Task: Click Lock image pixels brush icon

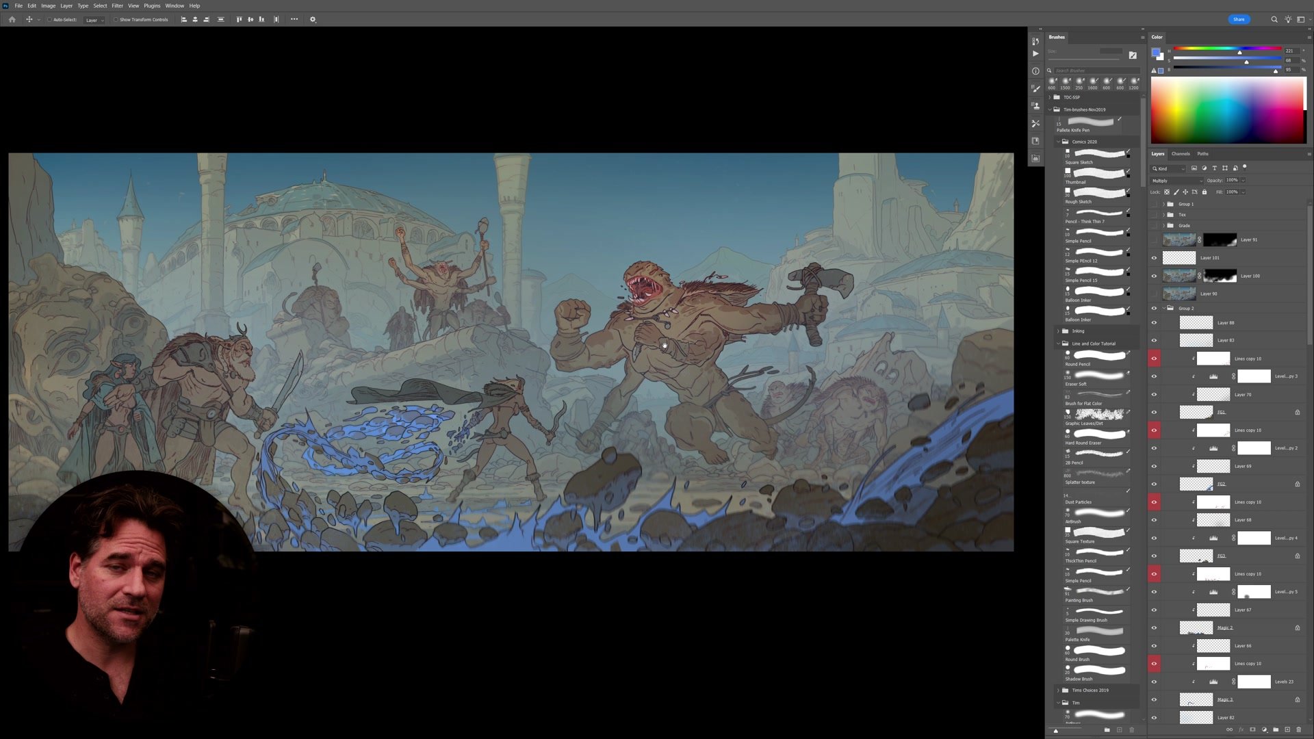Action: pyautogui.click(x=1176, y=192)
